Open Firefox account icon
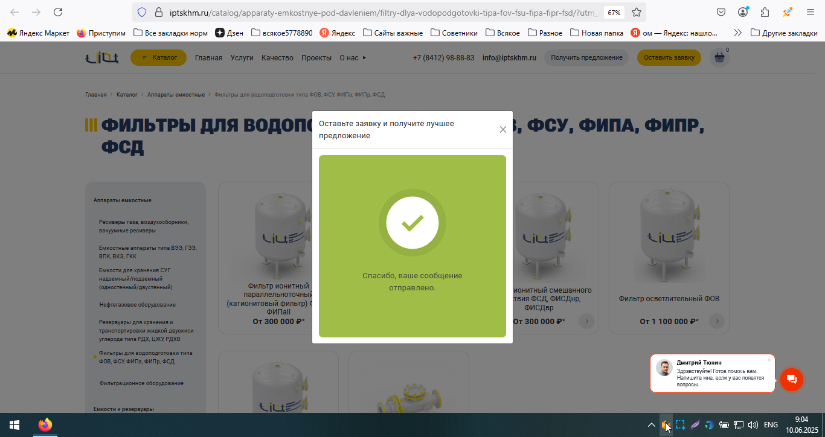This screenshot has width=825, height=437. tap(743, 12)
